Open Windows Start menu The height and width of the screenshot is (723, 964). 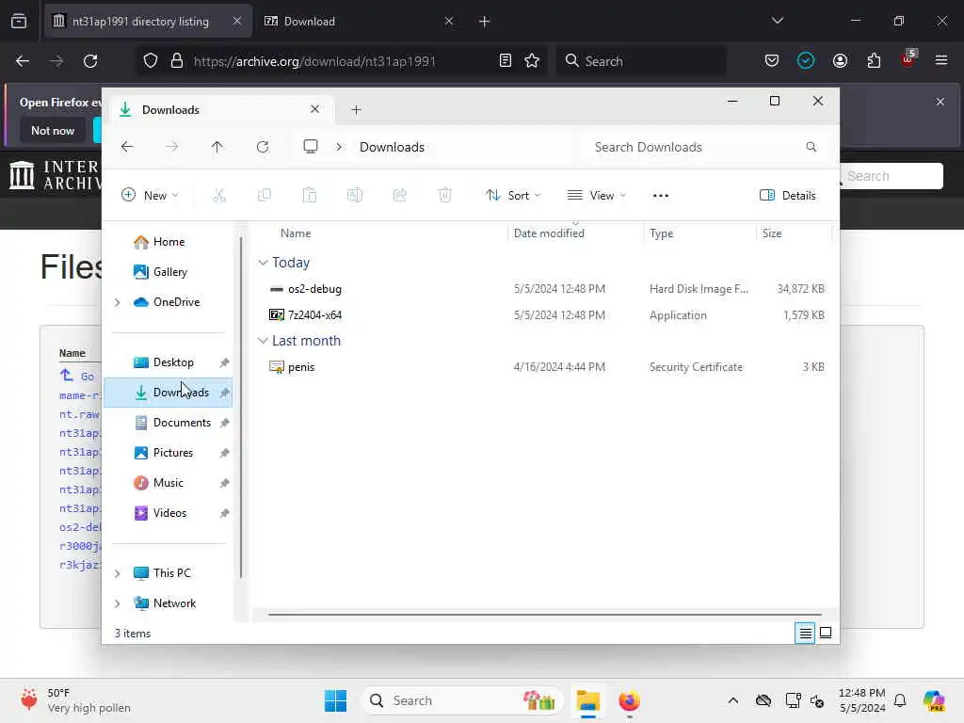[335, 700]
